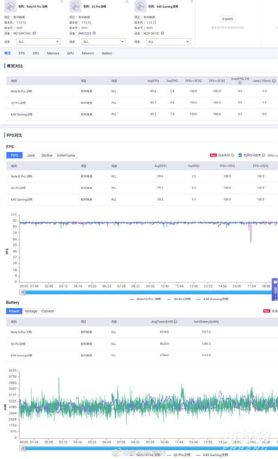Click the 添加用例 add case button
This screenshot has width=278, height=459.
pyautogui.click(x=227, y=19)
